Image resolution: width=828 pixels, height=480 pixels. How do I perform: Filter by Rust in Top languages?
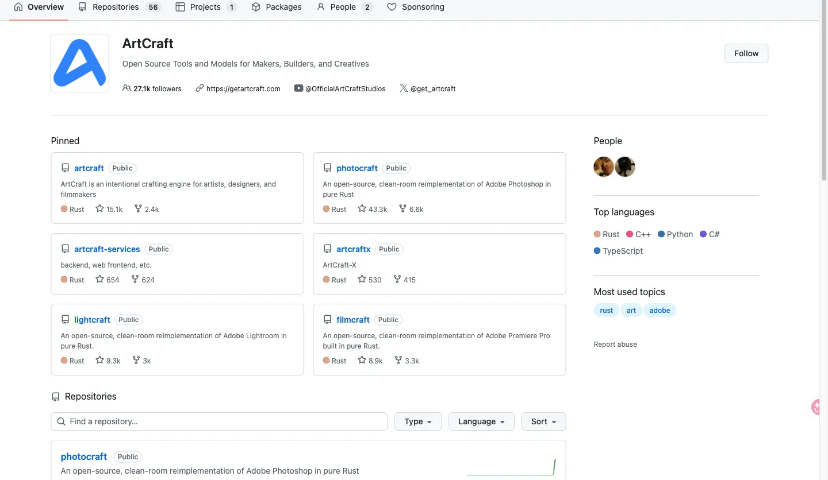click(607, 234)
